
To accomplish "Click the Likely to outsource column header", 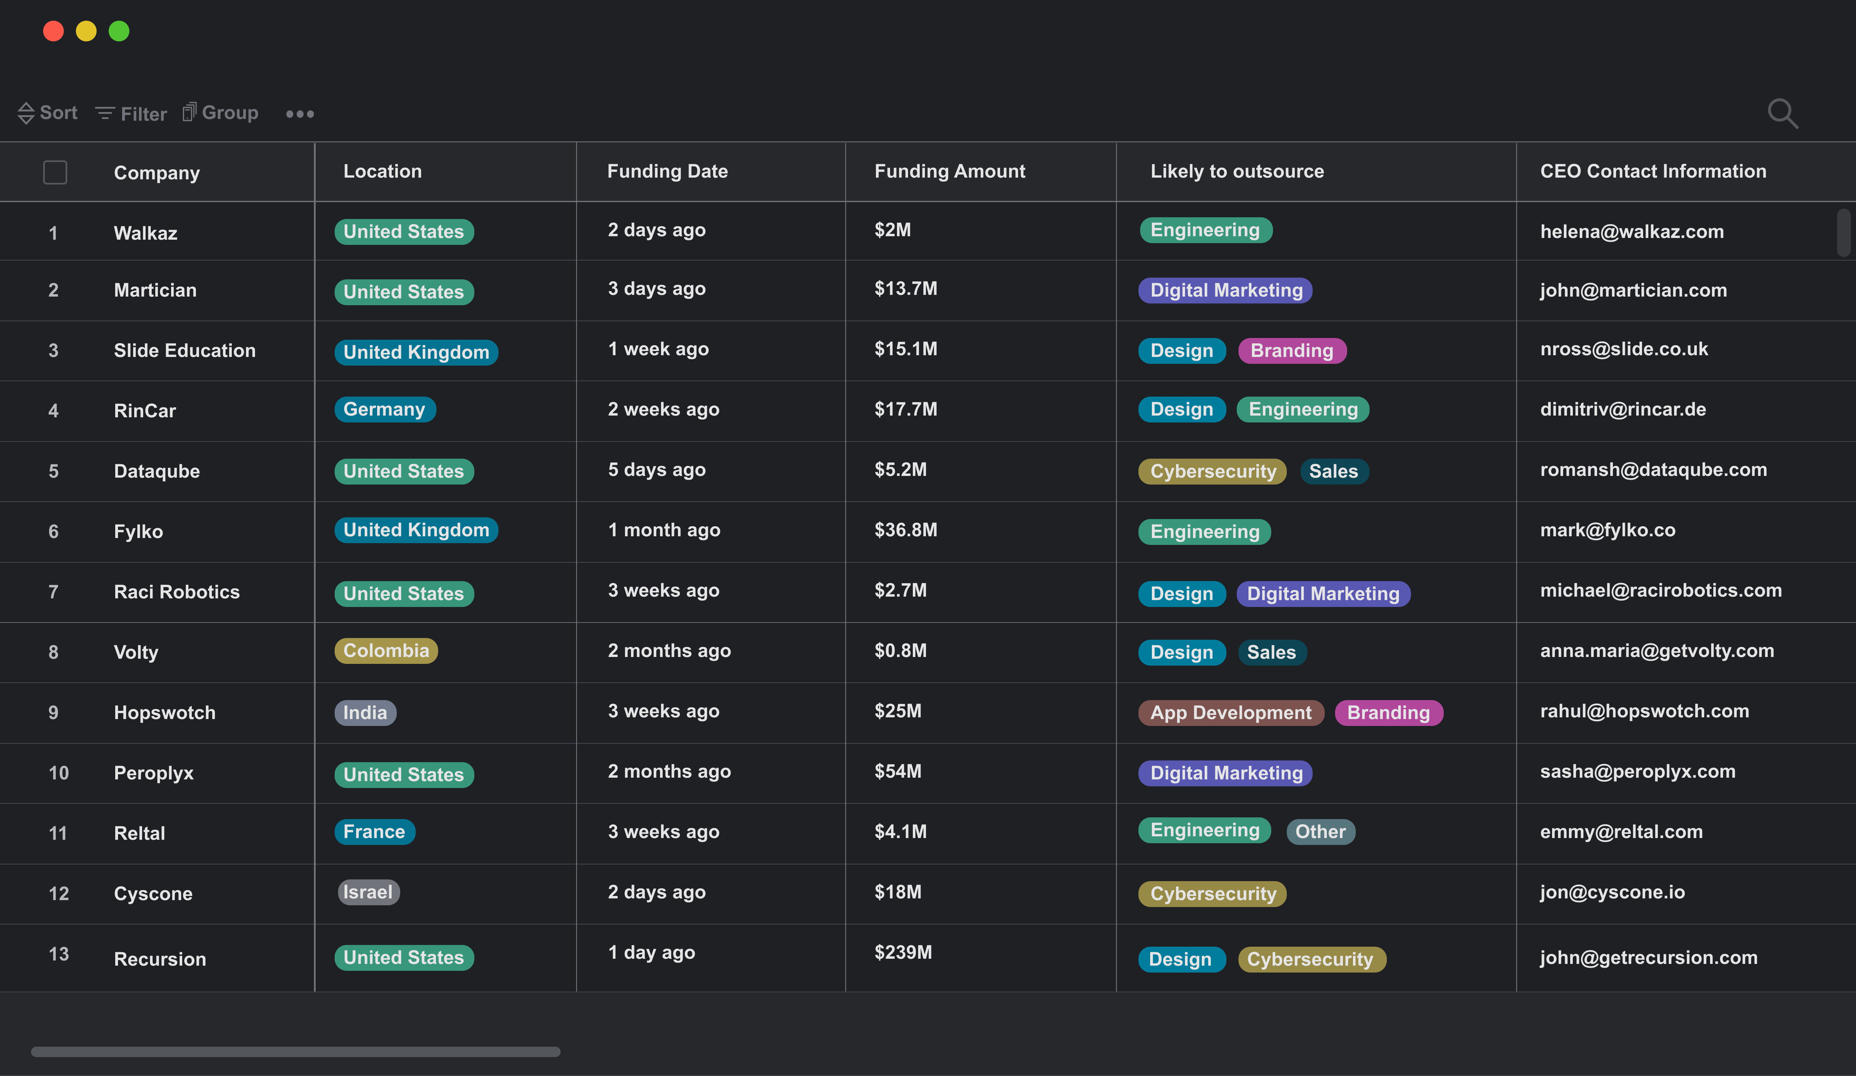I will click(x=1237, y=171).
